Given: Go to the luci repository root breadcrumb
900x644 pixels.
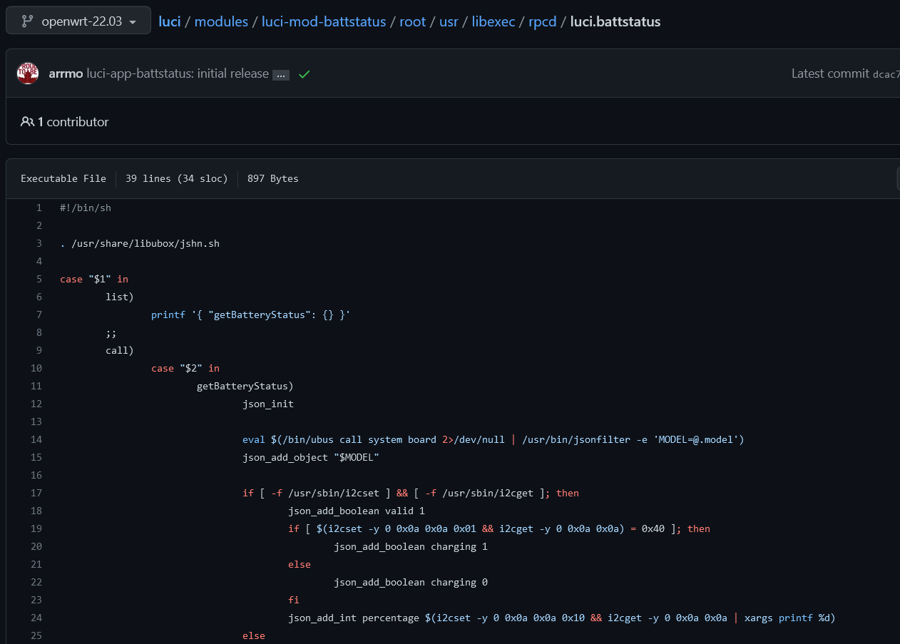Looking at the screenshot, I should coord(169,21).
